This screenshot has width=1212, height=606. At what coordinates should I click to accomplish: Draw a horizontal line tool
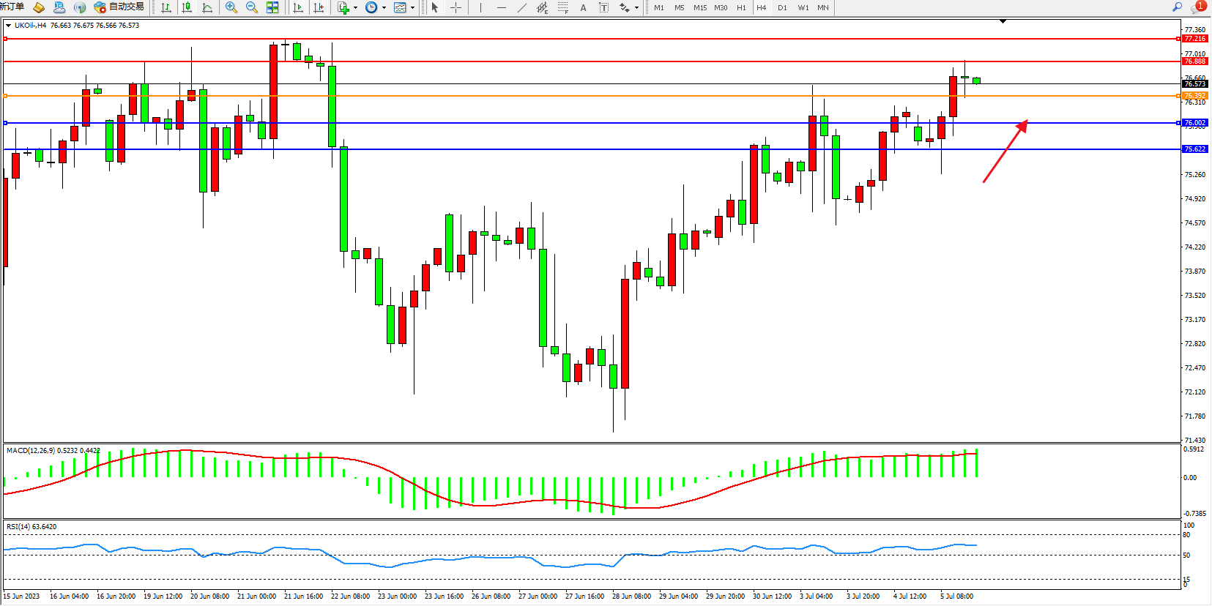click(502, 7)
